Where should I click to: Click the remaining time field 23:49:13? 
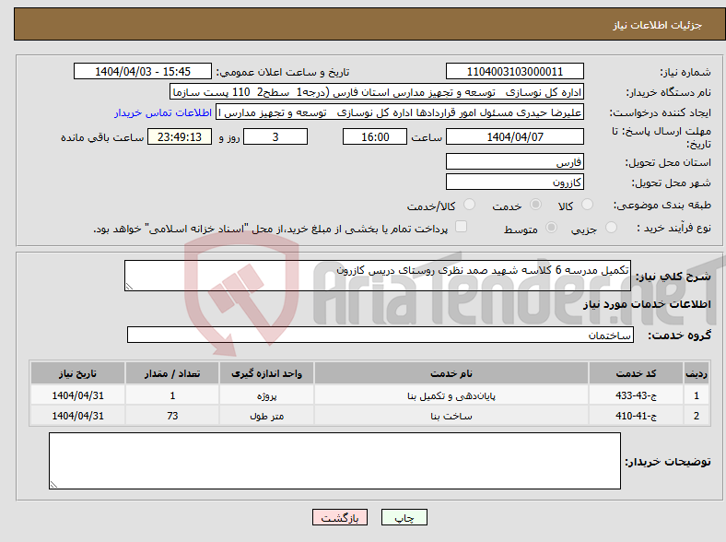[x=180, y=136]
